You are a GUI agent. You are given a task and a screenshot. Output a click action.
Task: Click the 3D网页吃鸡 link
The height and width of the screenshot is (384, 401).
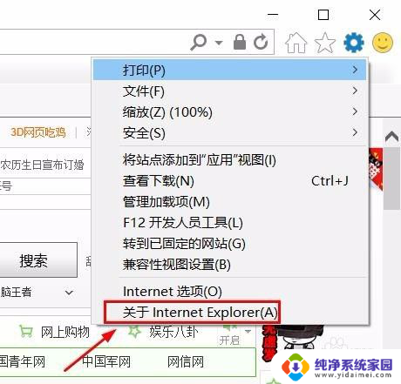pos(38,132)
